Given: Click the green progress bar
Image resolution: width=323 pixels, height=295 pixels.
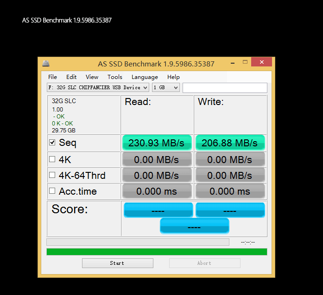Looking at the screenshot, I should tap(157, 252).
